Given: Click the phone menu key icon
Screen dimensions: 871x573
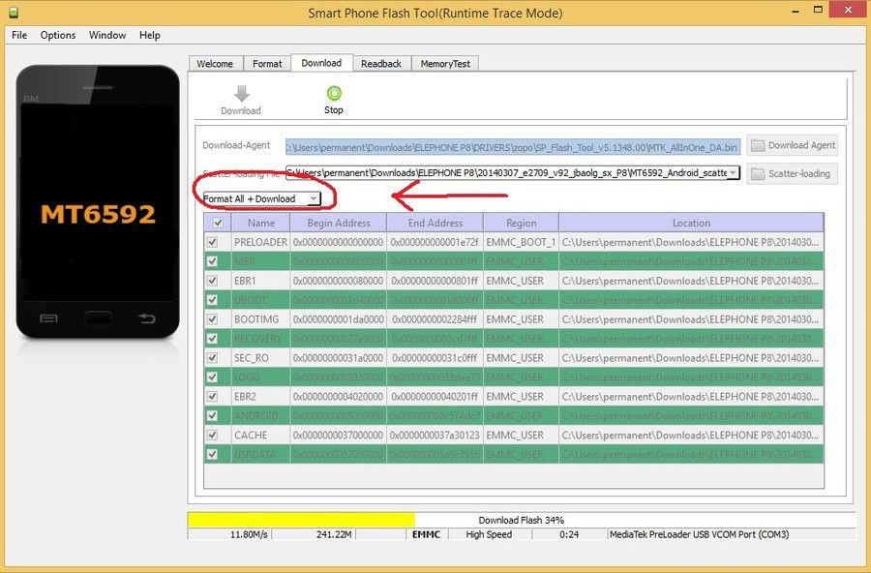Looking at the screenshot, I should point(48,318).
